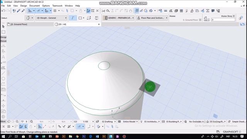Image resolution: width=247 pixels, height=139 pixels.
Task: Open the Design menu
Action: click(x=24, y=6)
